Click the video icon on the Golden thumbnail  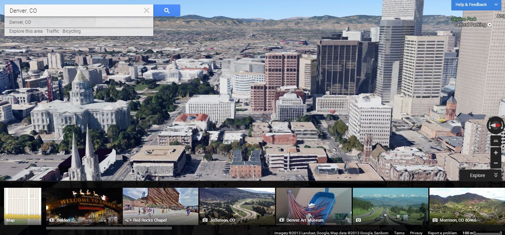[x=51, y=220]
